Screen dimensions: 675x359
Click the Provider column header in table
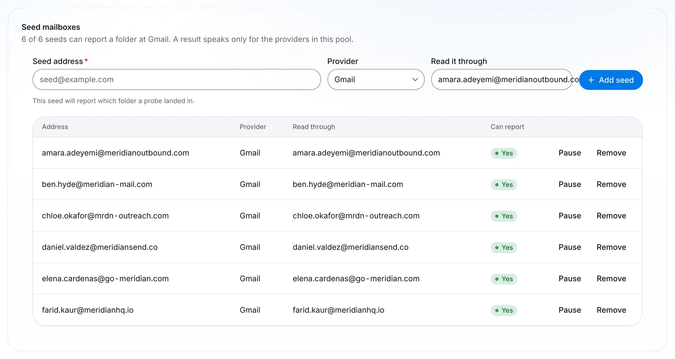point(253,127)
